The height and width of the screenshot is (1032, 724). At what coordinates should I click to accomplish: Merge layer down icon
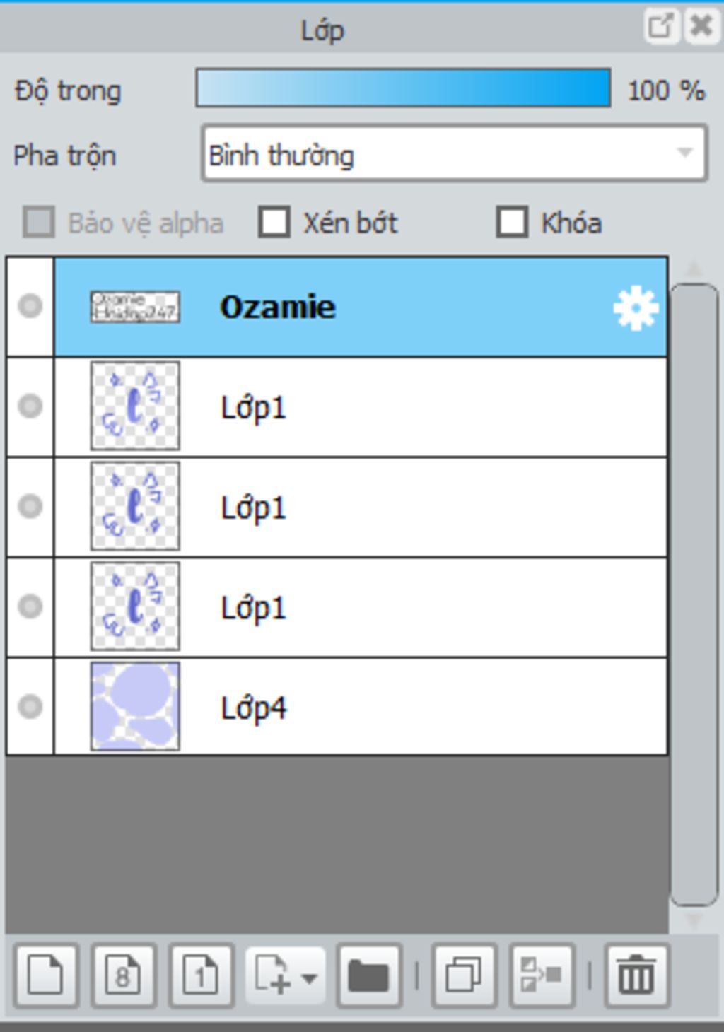(x=542, y=975)
